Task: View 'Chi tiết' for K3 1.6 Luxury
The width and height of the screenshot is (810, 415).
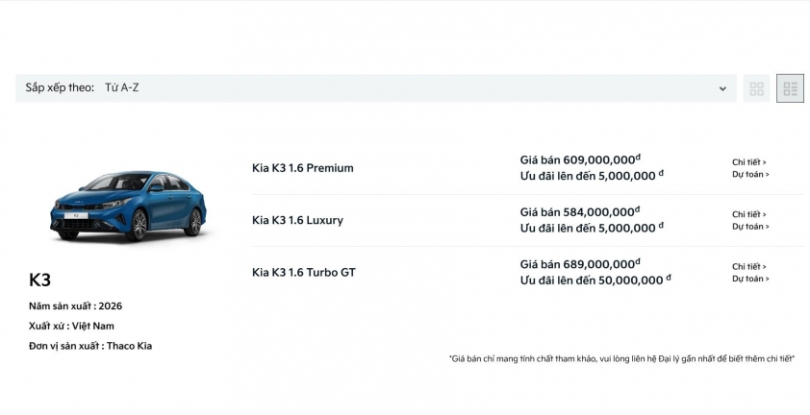Action: [748, 214]
